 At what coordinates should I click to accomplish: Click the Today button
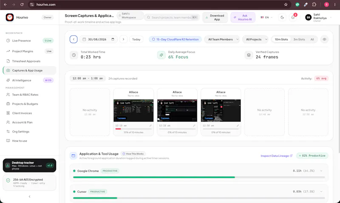pos(136,39)
